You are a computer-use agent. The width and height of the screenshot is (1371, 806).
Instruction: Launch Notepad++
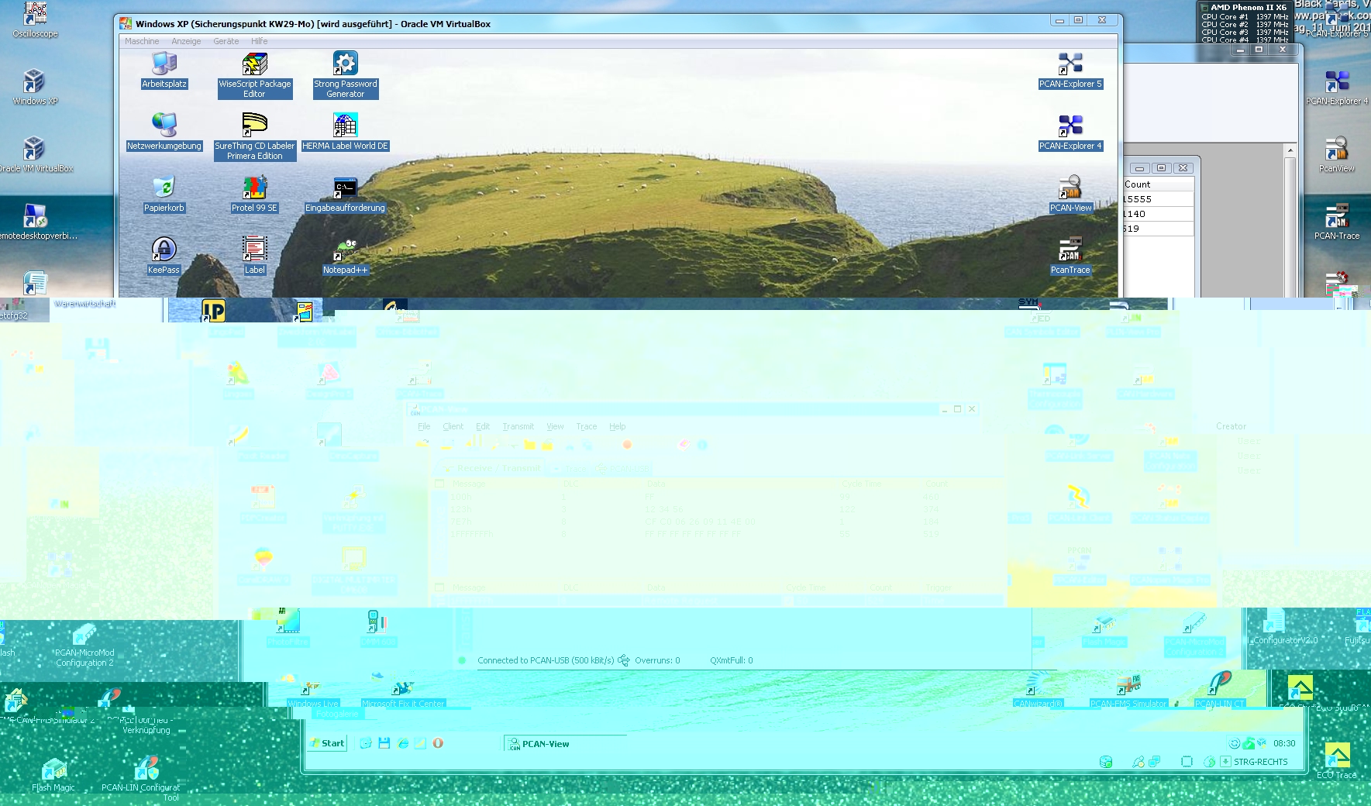345,256
